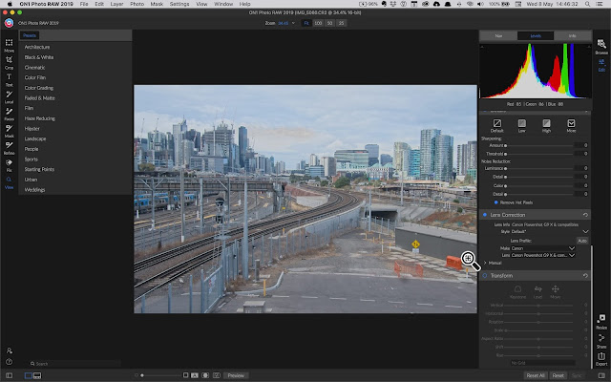The image size is (611, 382).
Task: Toggle the Transform pane on/off
Action: coord(486,275)
